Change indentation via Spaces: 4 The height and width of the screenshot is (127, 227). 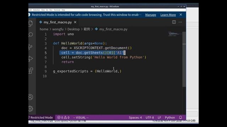[135, 117]
